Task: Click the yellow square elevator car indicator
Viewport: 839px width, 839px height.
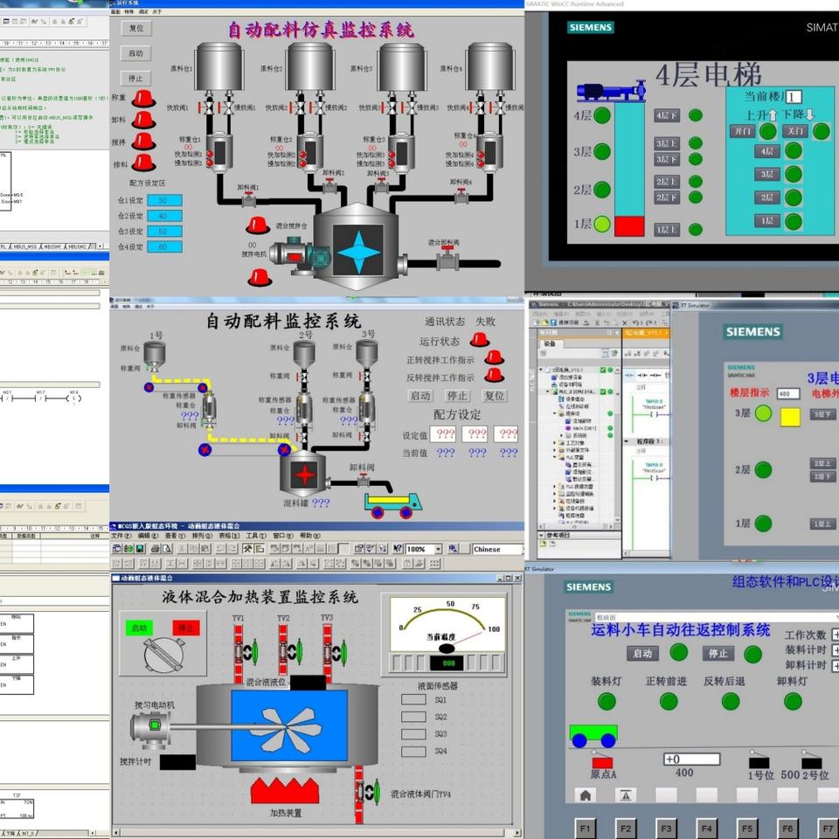Action: pyautogui.click(x=790, y=417)
